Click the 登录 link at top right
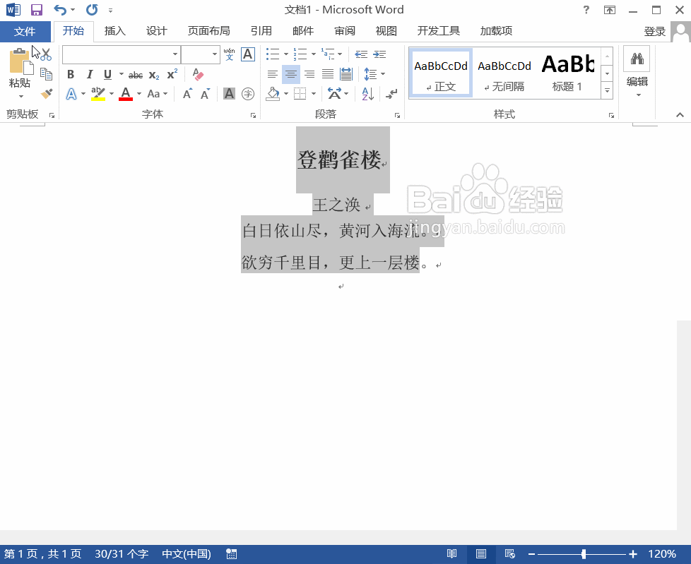 click(655, 30)
